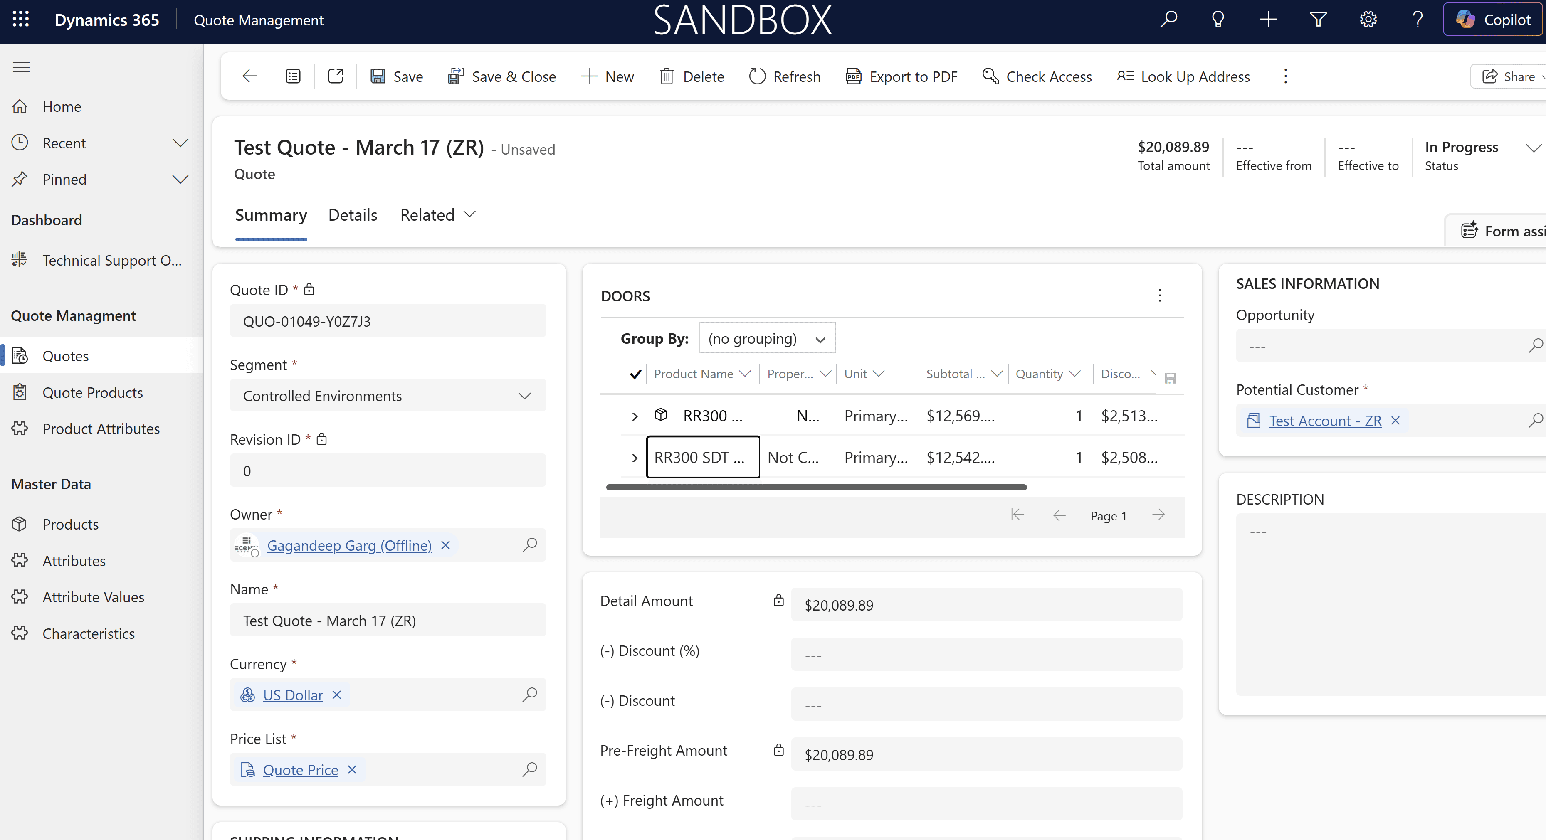Image resolution: width=1546 pixels, height=840 pixels.
Task: Click the DOORS grid more options icon
Action: (x=1159, y=295)
